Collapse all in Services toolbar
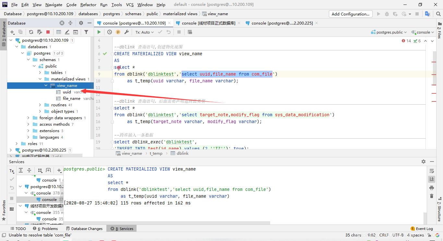 point(29,170)
